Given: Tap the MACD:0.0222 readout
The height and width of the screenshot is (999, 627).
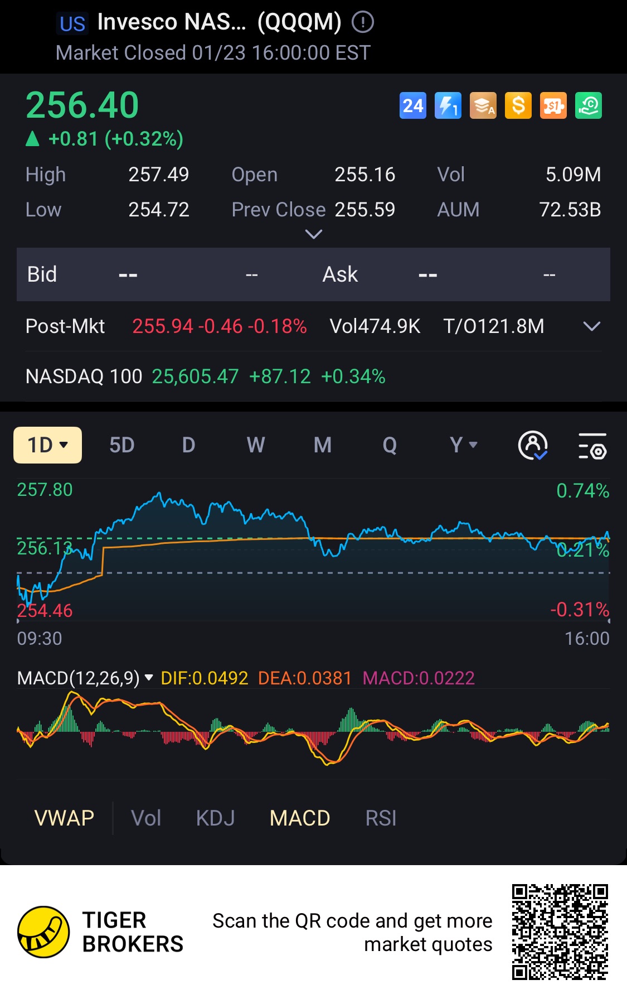Looking at the screenshot, I should [x=419, y=678].
